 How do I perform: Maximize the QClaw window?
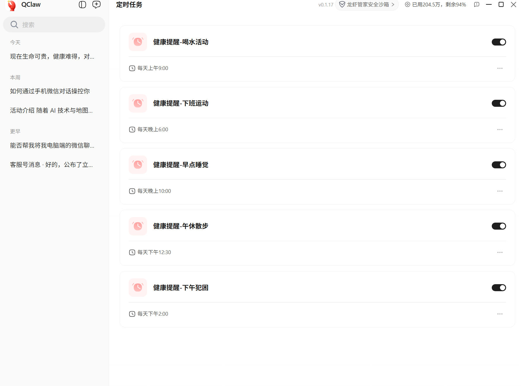(501, 4)
